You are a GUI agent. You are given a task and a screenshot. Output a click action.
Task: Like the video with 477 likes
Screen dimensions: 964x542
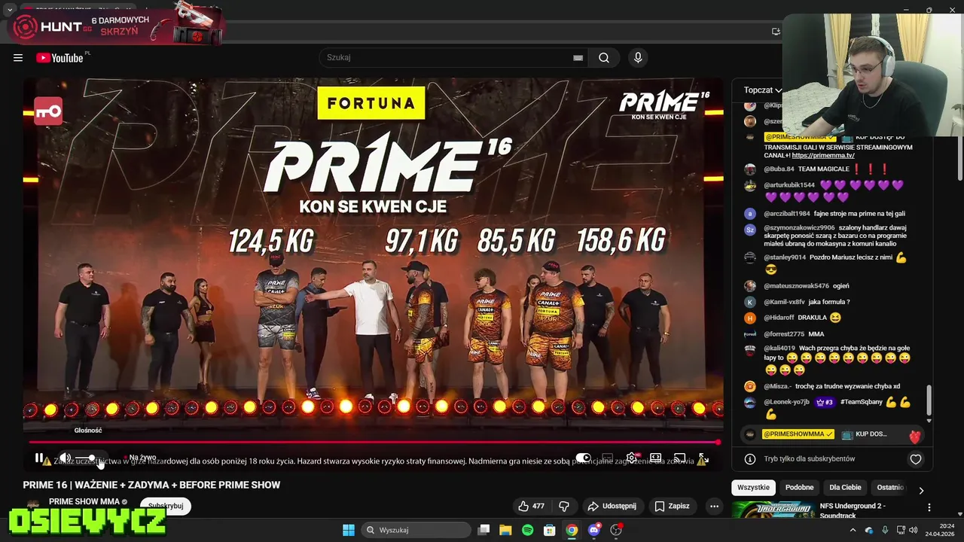click(531, 506)
